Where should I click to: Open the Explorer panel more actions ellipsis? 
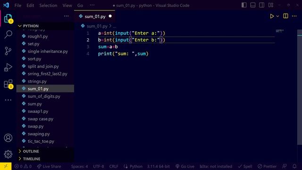tap(66, 16)
